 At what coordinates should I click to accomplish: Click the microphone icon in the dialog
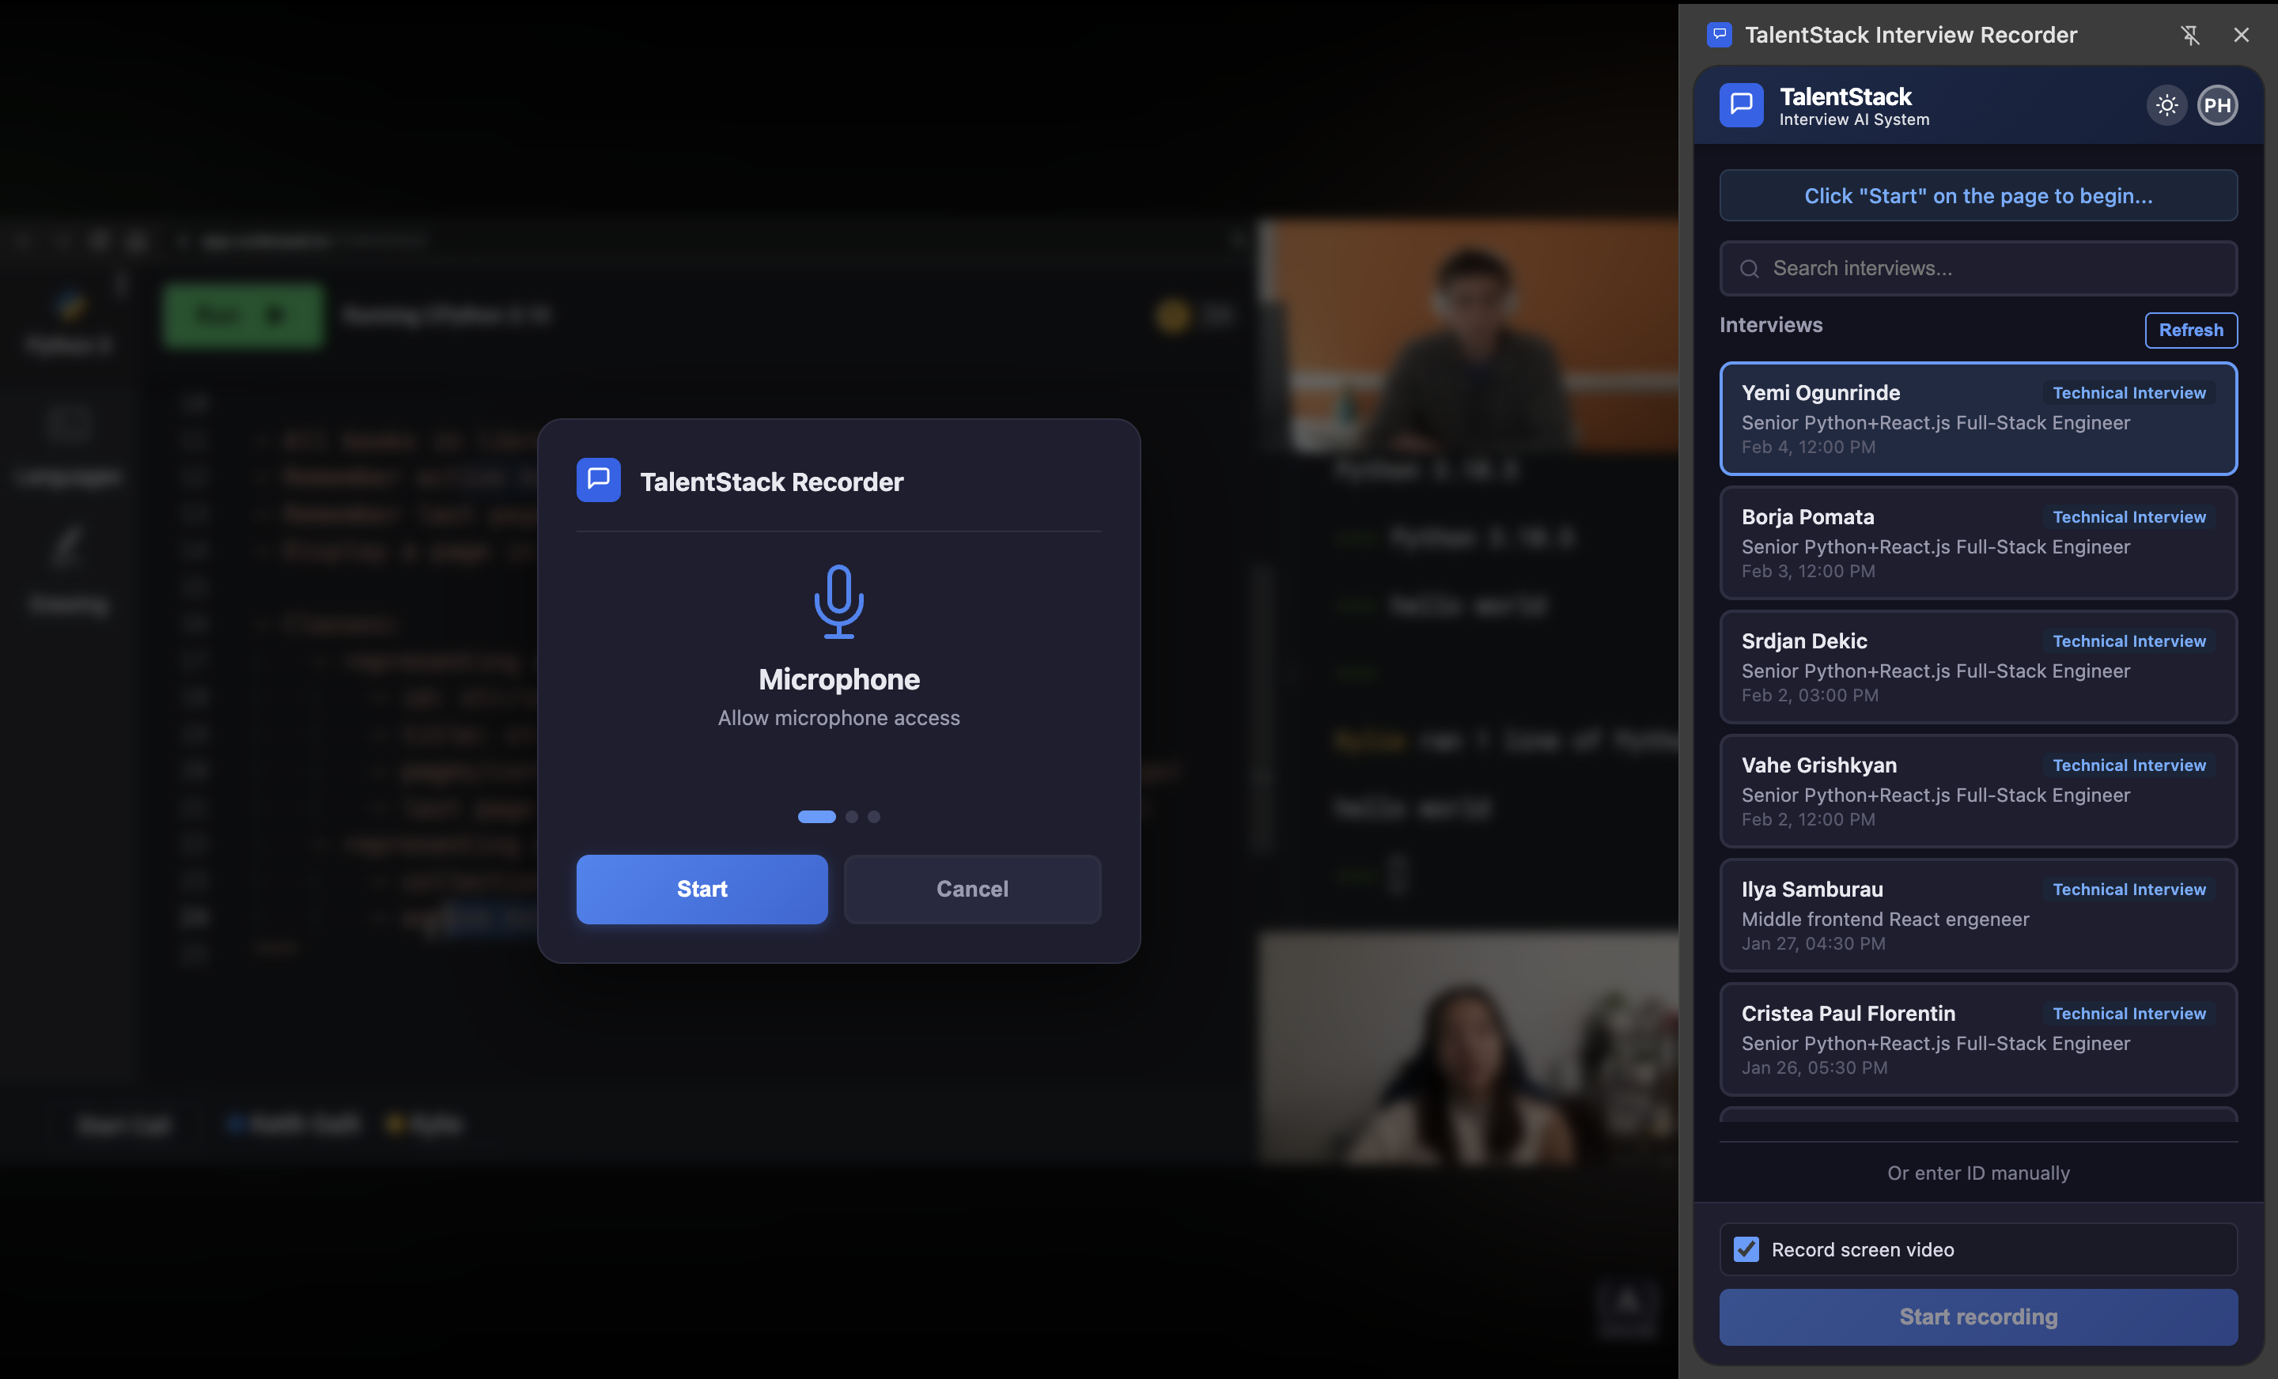tap(838, 601)
